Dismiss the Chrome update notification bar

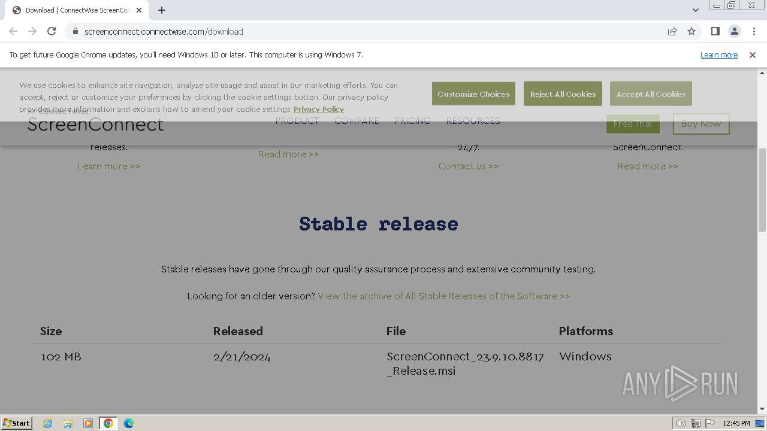753,54
